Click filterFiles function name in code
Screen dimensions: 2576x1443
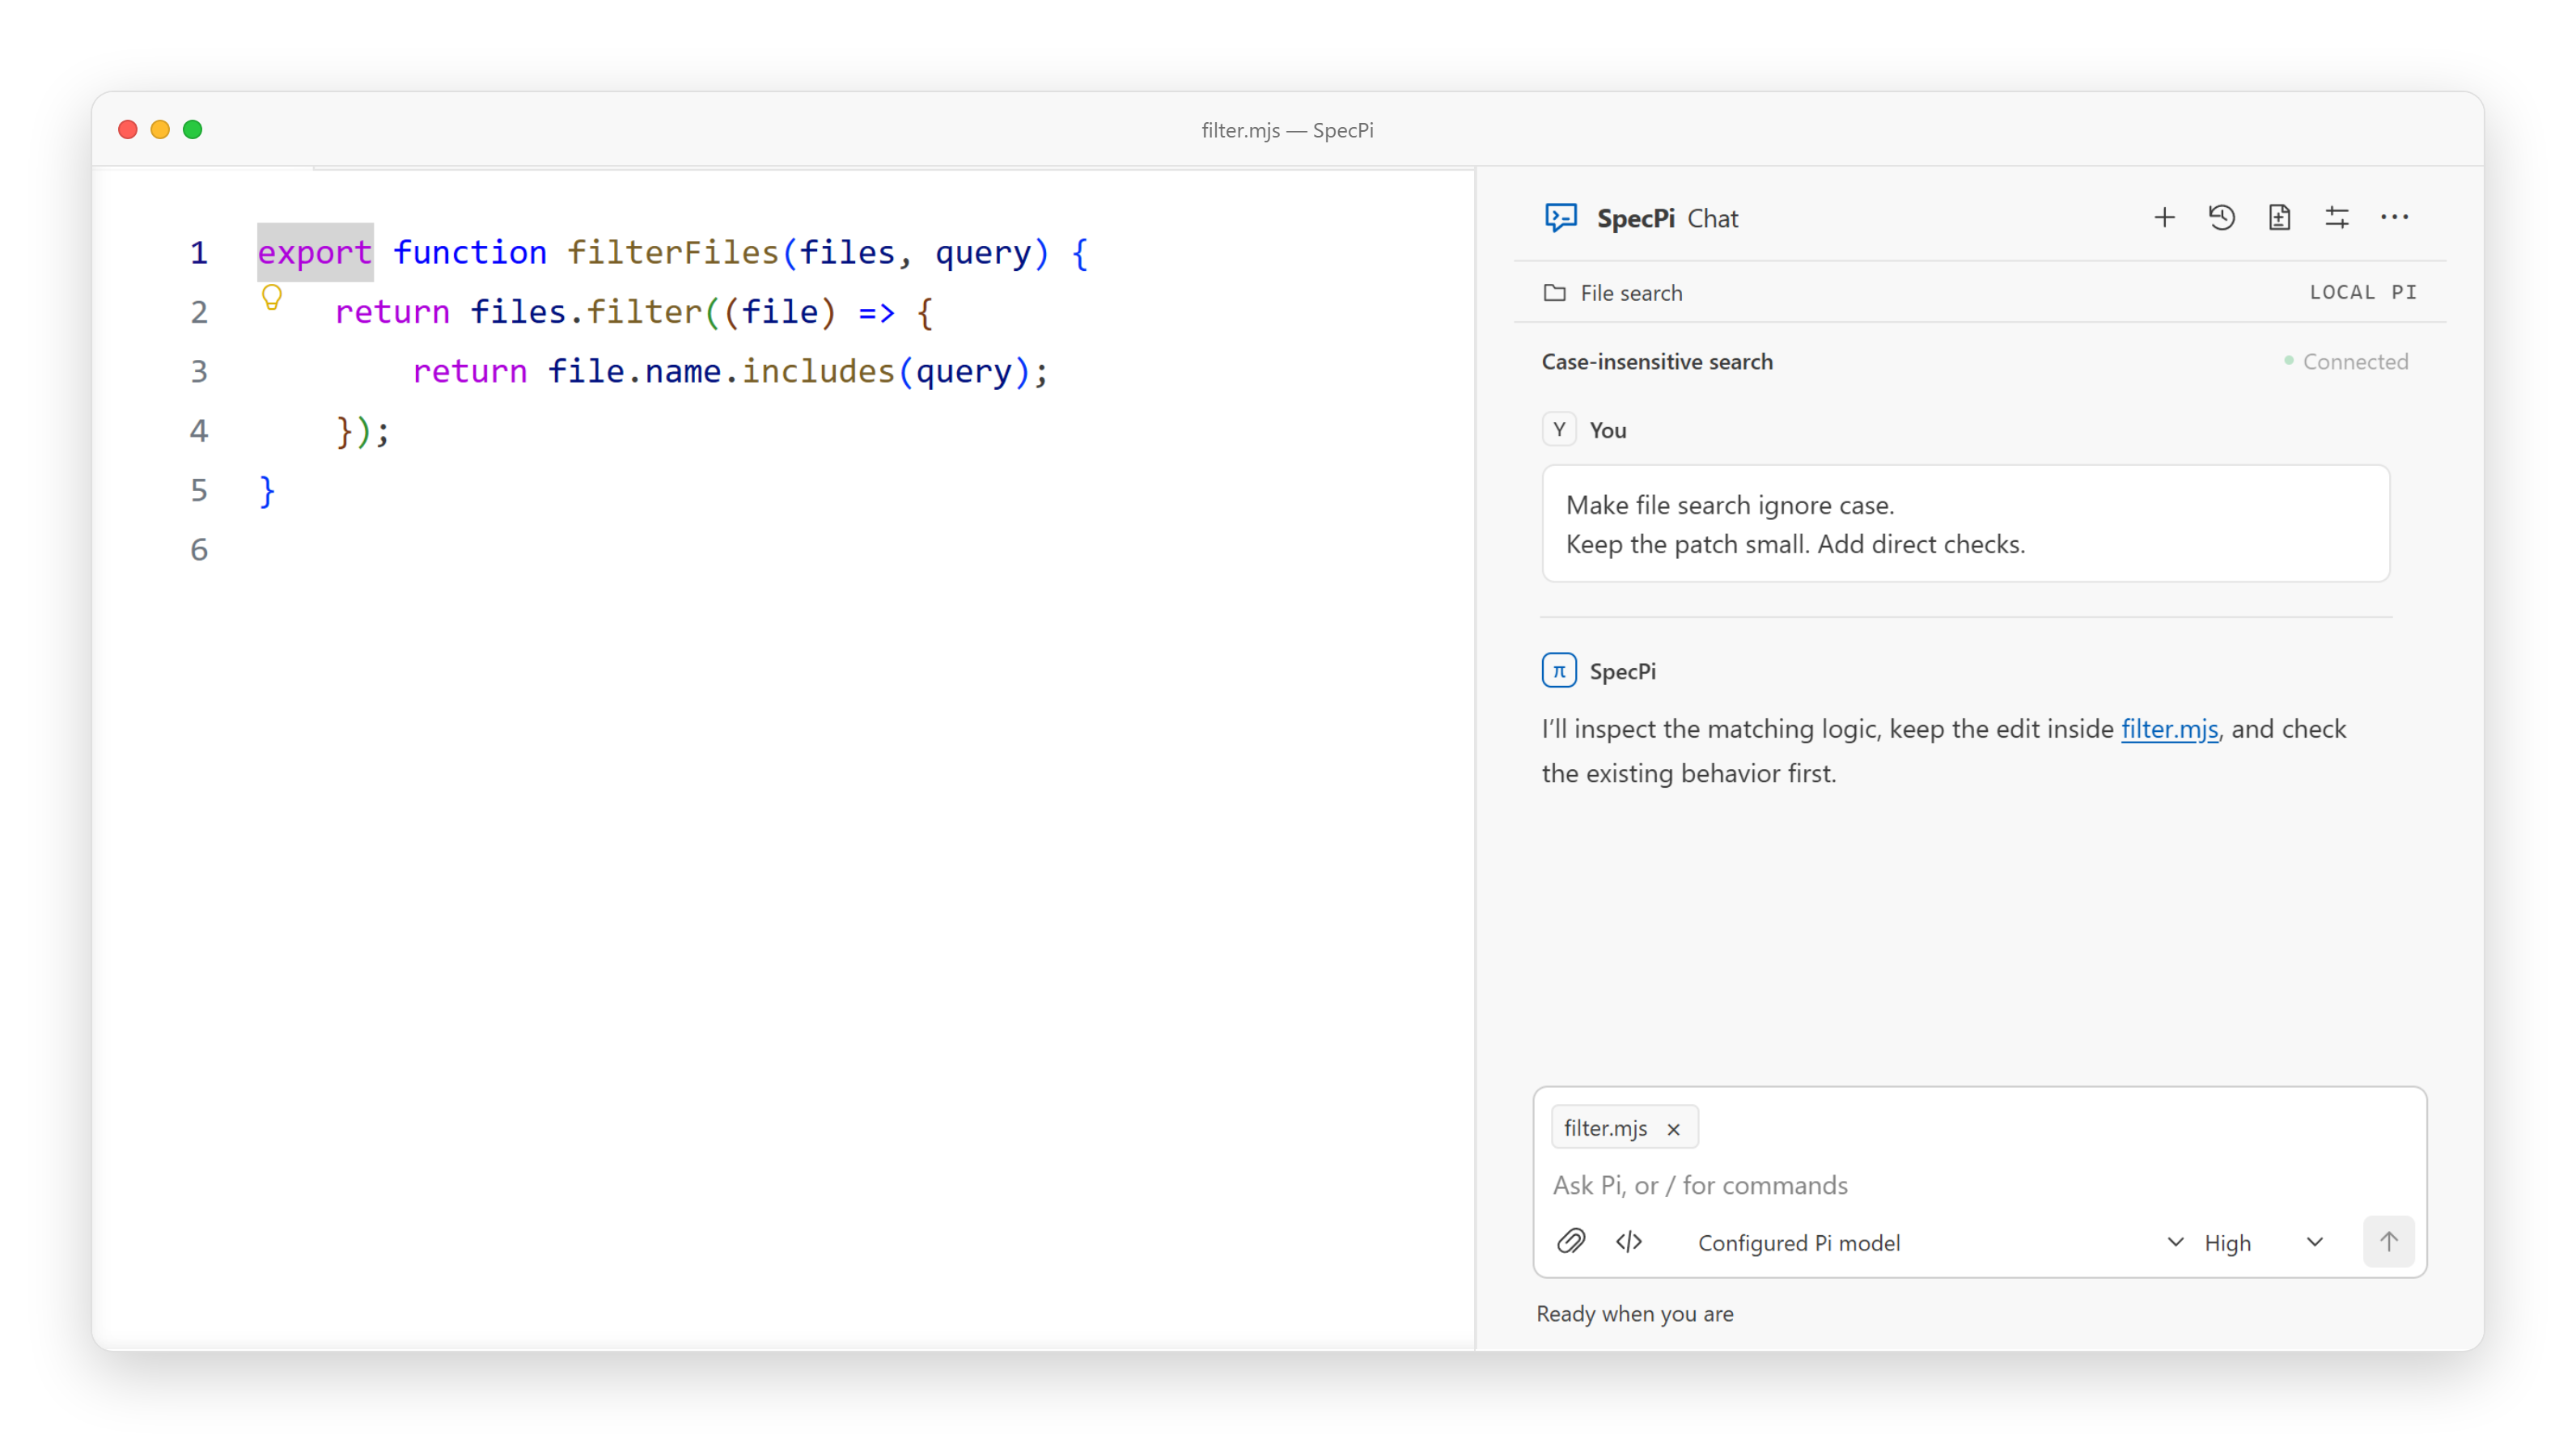coord(673,252)
